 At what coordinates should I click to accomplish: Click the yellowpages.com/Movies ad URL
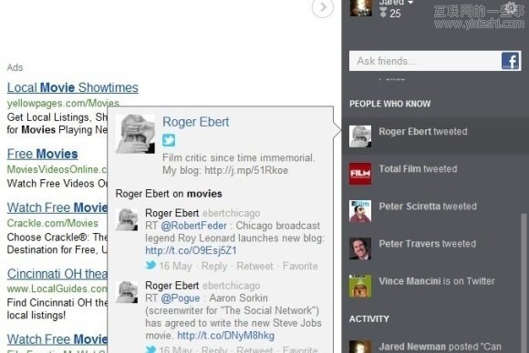63,103
